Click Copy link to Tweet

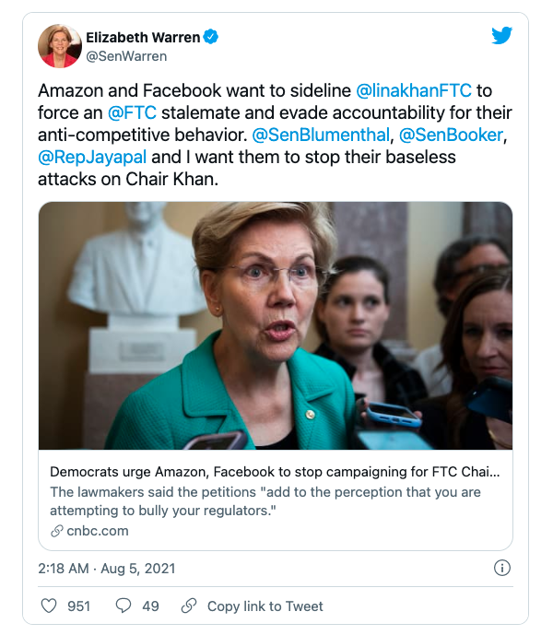click(x=265, y=606)
